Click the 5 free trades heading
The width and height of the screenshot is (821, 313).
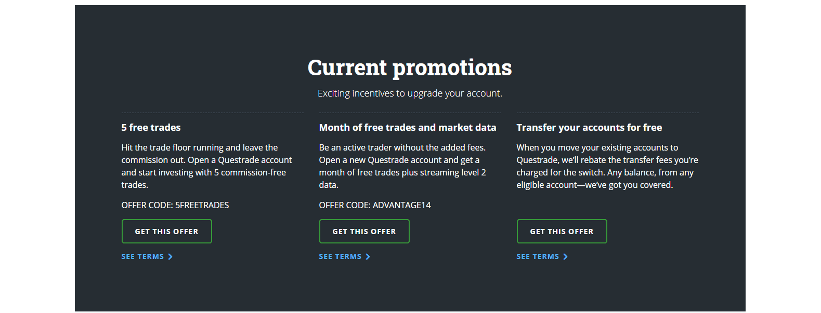(151, 127)
